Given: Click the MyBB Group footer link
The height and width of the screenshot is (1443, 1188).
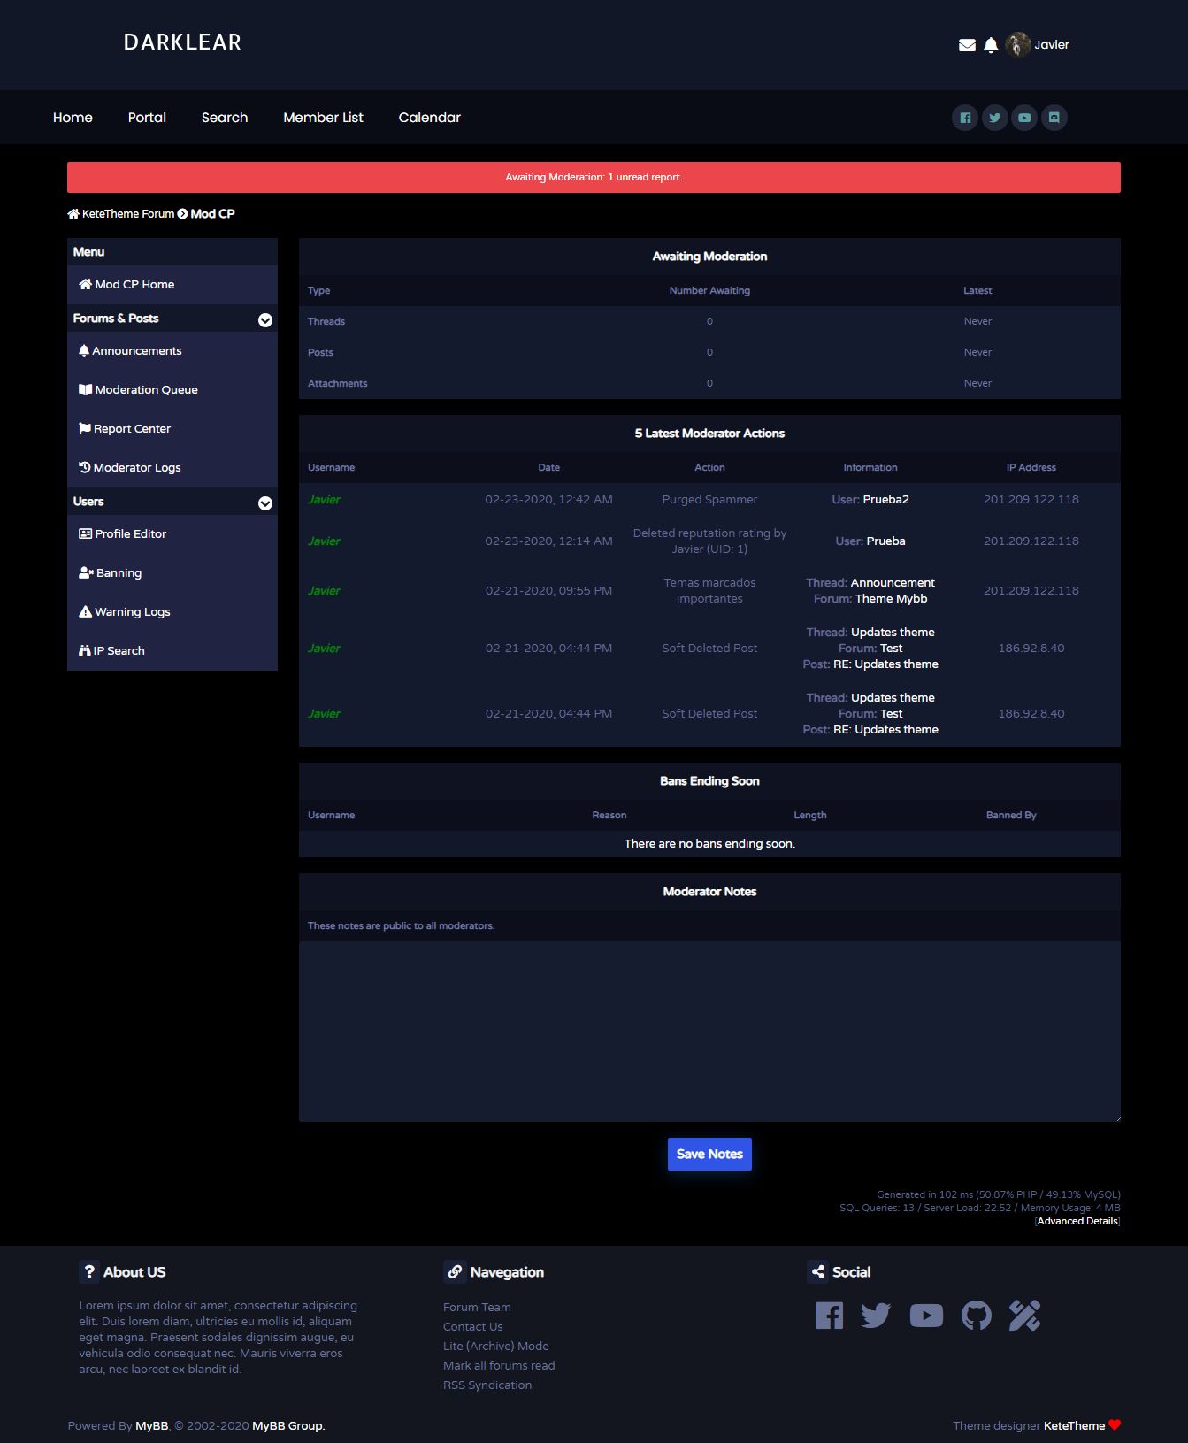Looking at the screenshot, I should click(288, 1426).
